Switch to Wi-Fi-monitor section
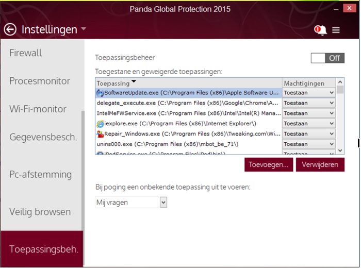The image size is (361, 268). click(38, 109)
